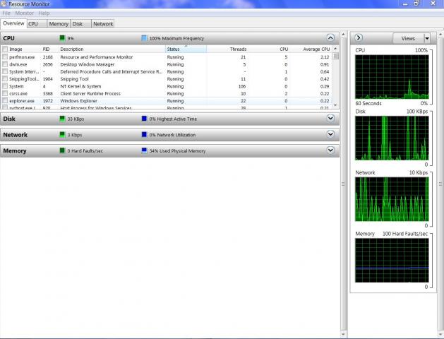444x339 pixels.
Task: Select the Resource and Performance Monitor row text
Action: [x=96, y=57]
